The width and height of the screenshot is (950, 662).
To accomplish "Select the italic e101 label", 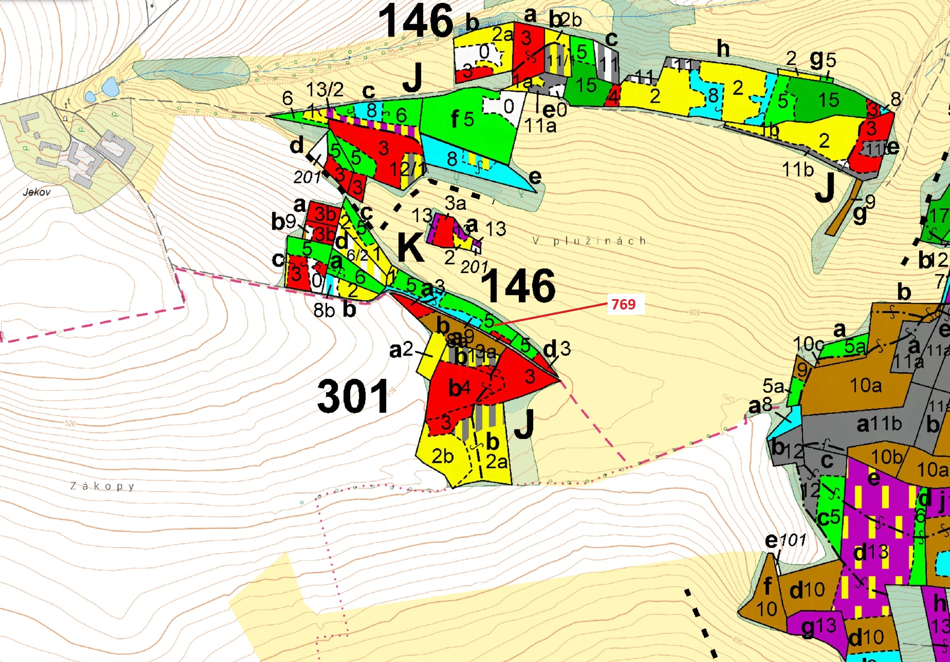I will click(x=786, y=540).
